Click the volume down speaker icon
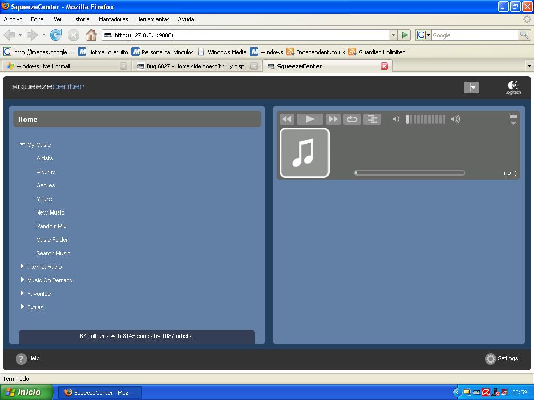Image resolution: width=534 pixels, height=400 pixels. (396, 119)
